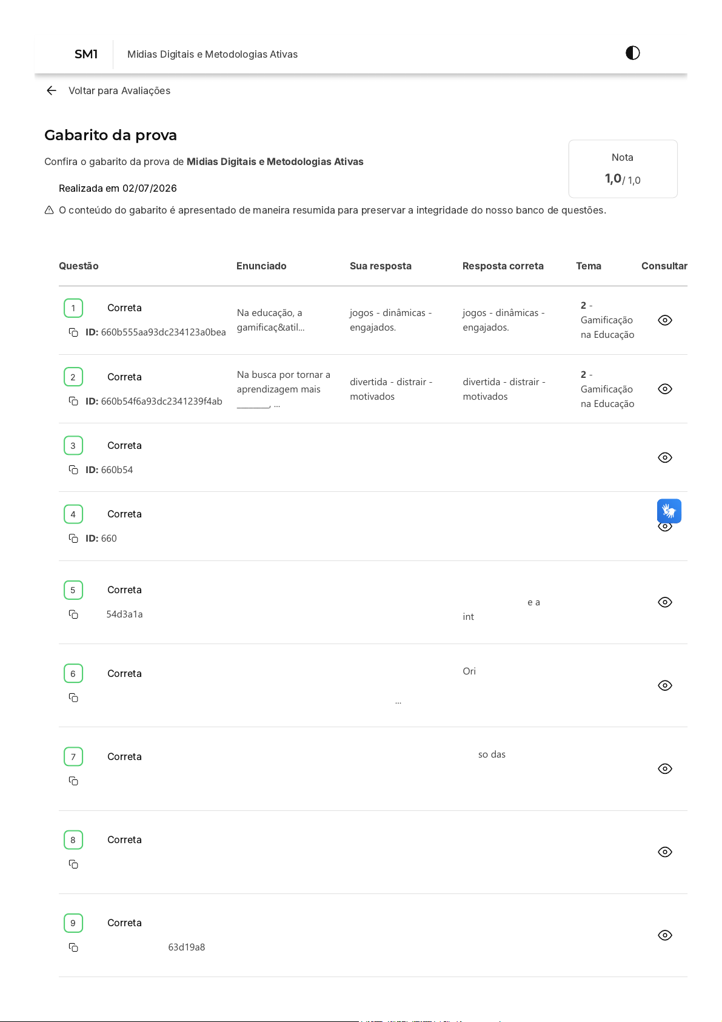Copy the ID of question 5
This screenshot has width=722, height=1022.
coord(73,614)
